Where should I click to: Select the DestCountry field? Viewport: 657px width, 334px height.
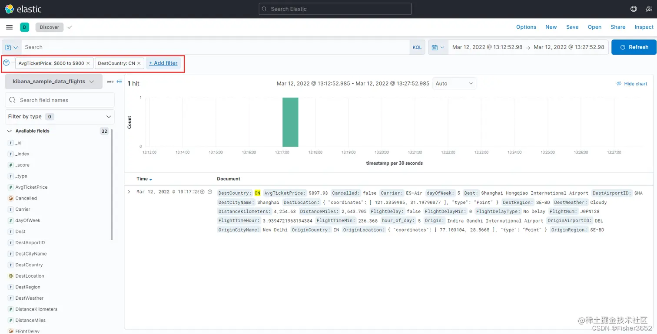(29, 265)
